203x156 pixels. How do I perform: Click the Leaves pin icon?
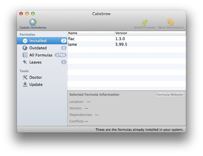[25, 62]
